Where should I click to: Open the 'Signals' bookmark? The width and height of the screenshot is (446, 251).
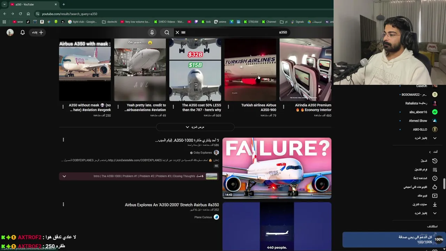point(297,22)
